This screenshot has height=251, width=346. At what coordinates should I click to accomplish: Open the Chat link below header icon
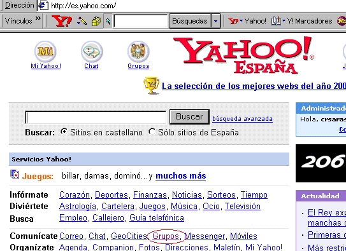[x=91, y=66]
